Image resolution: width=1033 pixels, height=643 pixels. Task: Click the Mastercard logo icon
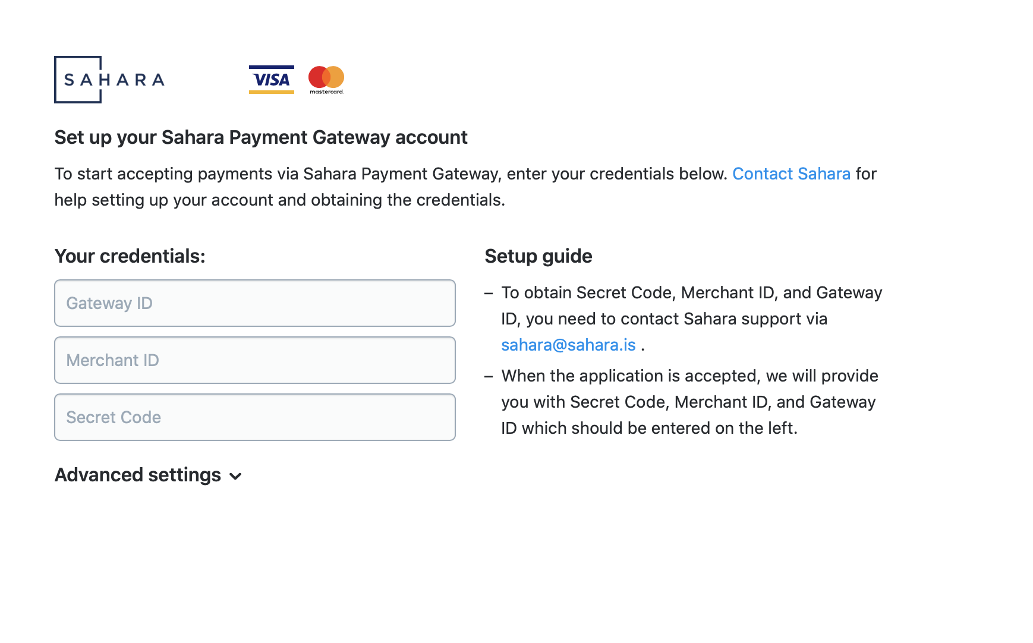pos(326,80)
